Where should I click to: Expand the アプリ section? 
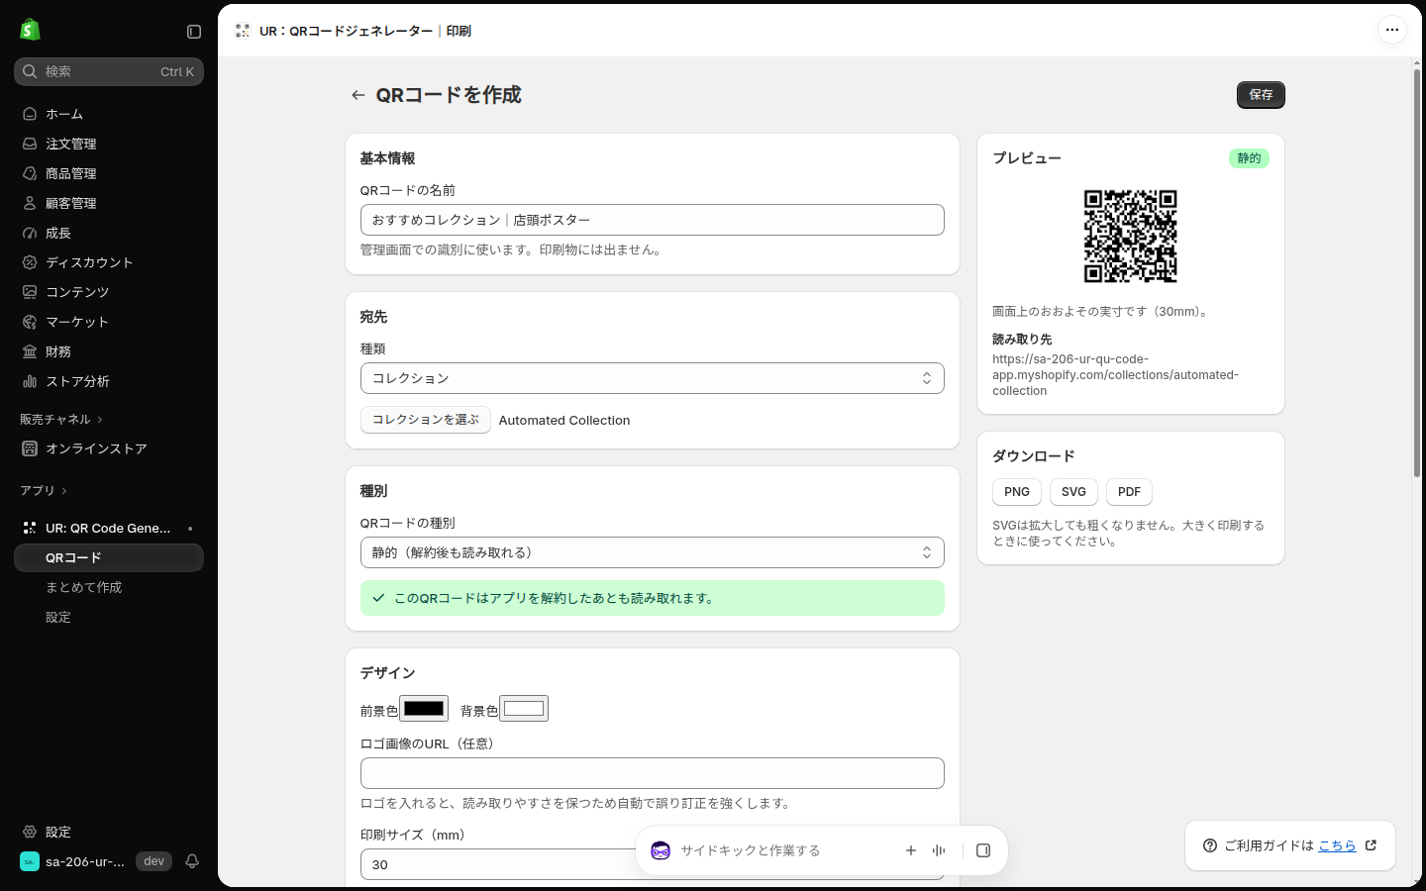click(x=44, y=491)
